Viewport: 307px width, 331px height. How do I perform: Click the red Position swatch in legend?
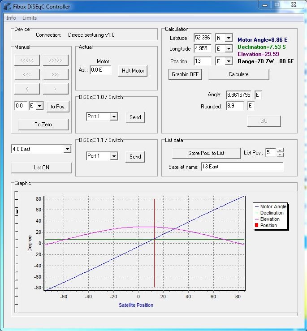[256, 225]
